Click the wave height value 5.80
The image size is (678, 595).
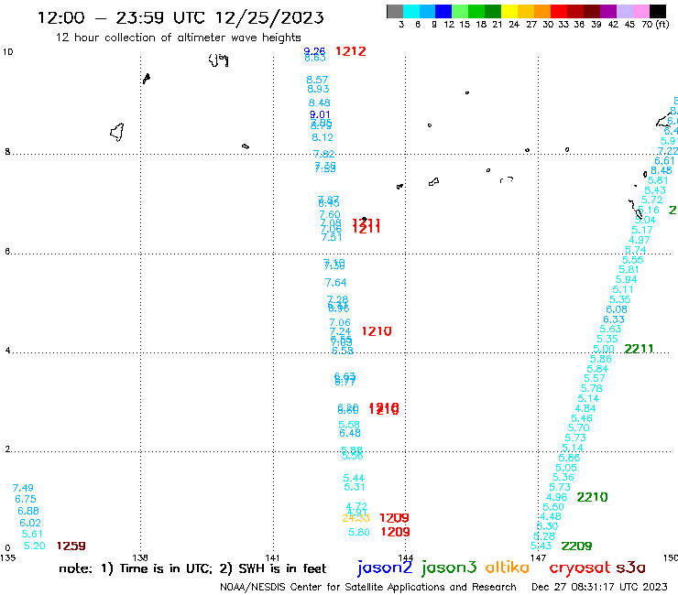coord(359,532)
